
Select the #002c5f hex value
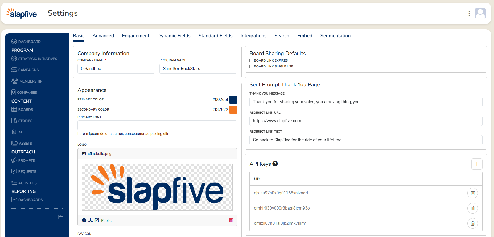(x=220, y=100)
